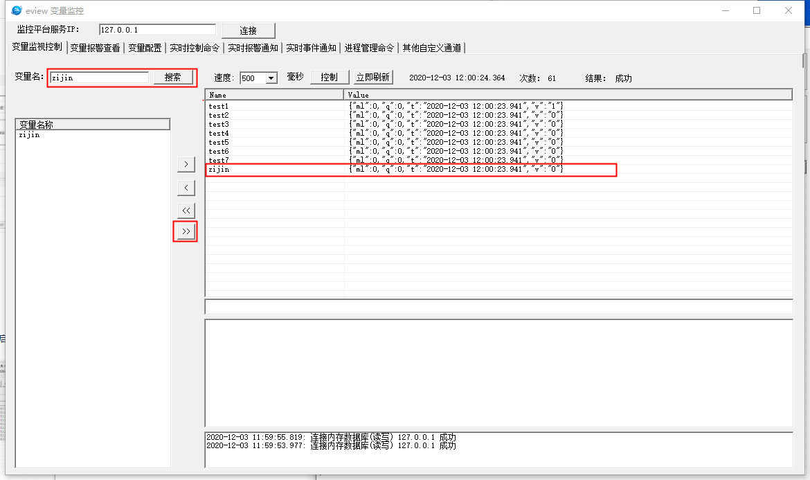Select the test6 row in the table

(499, 152)
